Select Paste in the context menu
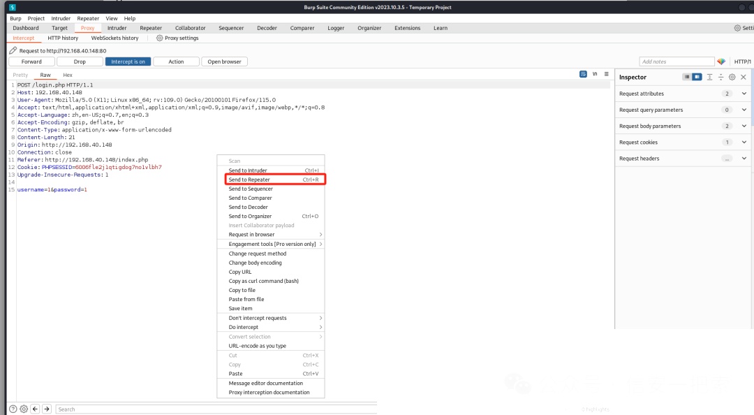 pyautogui.click(x=271, y=374)
